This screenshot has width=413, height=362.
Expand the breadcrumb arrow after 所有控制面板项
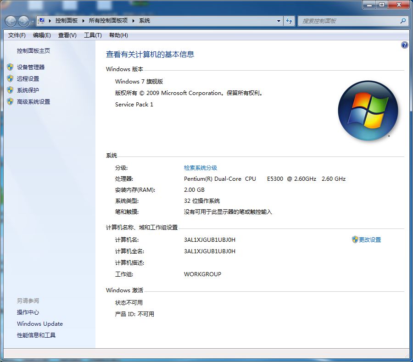pos(134,21)
